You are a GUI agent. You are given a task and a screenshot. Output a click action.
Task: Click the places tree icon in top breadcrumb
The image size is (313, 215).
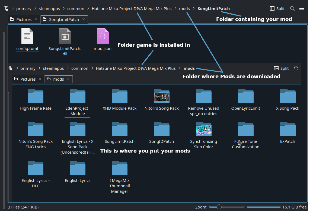click(x=6, y=8)
